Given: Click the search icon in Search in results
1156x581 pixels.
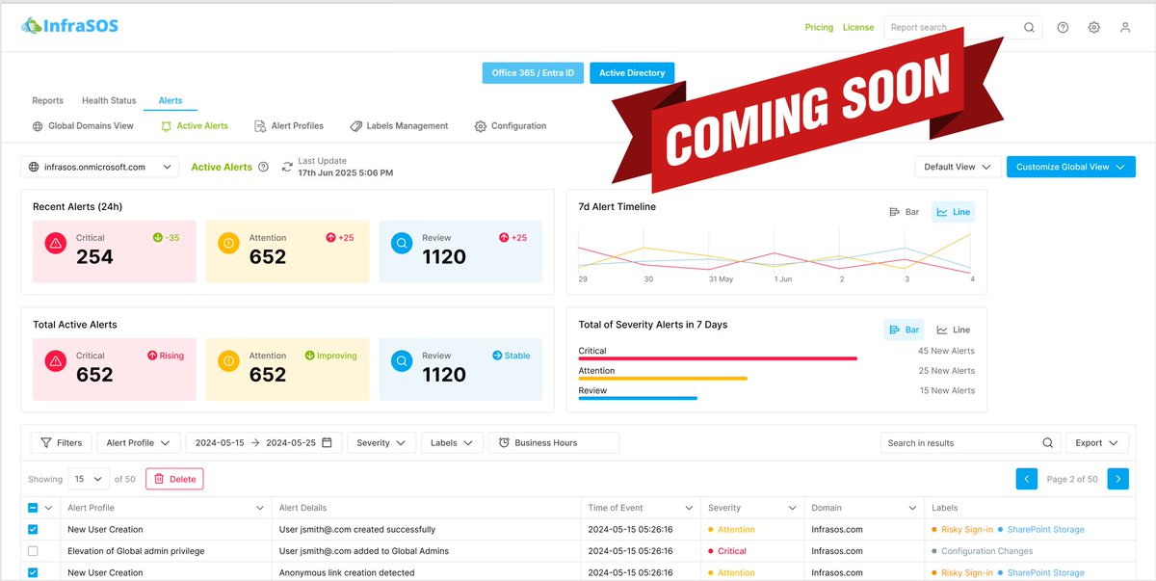Looking at the screenshot, I should point(1048,443).
